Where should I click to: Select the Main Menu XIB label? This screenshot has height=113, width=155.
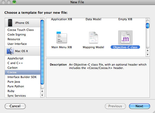coord(62,47)
